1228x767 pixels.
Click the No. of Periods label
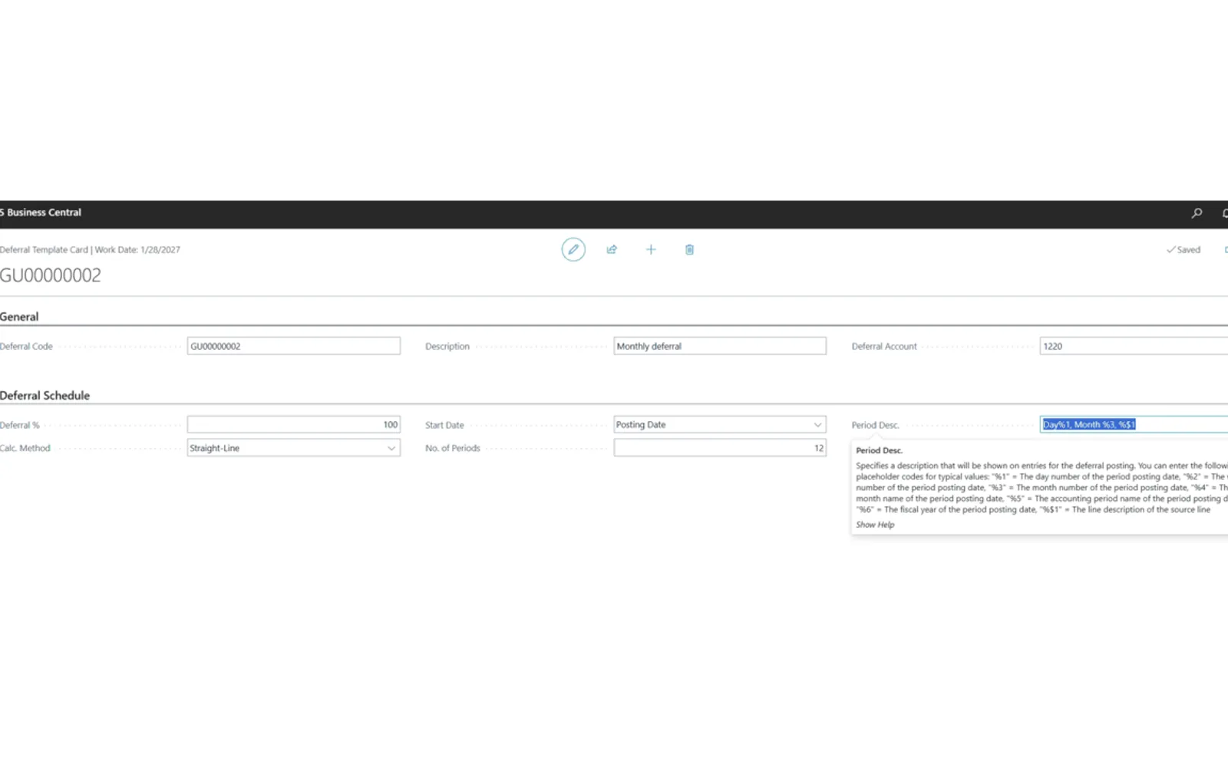(x=453, y=448)
